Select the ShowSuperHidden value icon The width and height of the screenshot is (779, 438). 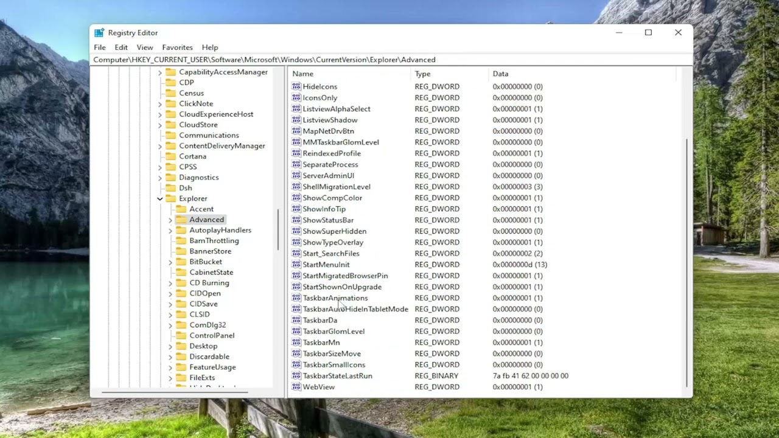pyautogui.click(x=296, y=231)
